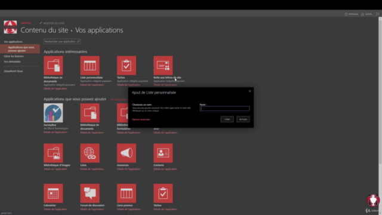
Task: Click the Suivre star icon
Action: (362, 14)
